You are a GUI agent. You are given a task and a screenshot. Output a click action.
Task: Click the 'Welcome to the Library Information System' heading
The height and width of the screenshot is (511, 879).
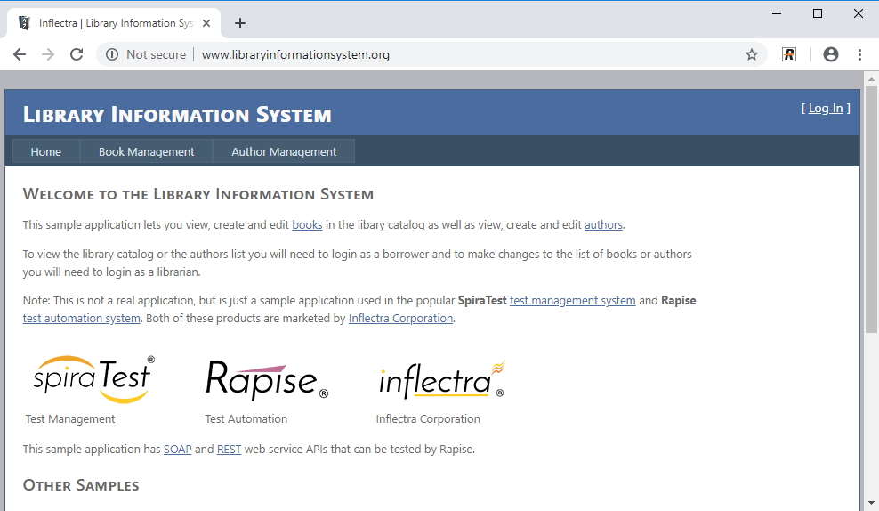click(x=198, y=194)
